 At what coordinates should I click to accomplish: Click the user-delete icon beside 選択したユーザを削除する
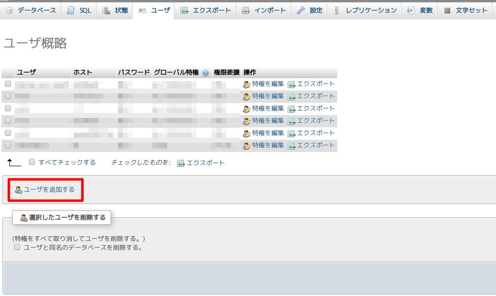coord(24,218)
